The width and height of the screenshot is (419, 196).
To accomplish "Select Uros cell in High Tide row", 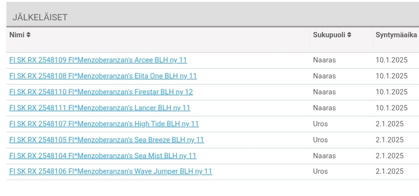I will 320,124.
